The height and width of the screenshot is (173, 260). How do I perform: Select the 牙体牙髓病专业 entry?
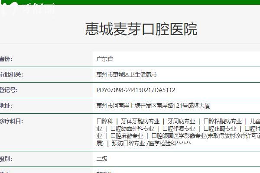(x=140, y=121)
